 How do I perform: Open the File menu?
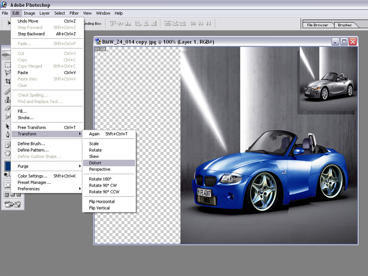click(5, 13)
